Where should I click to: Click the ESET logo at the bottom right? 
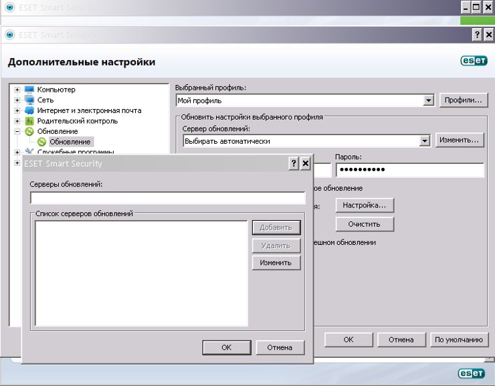point(472,373)
